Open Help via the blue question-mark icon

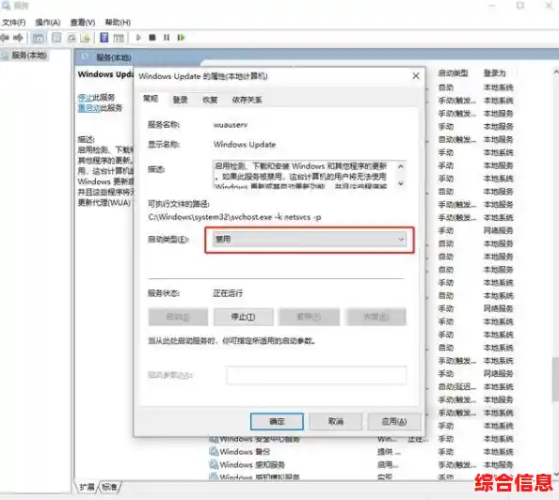(x=104, y=38)
